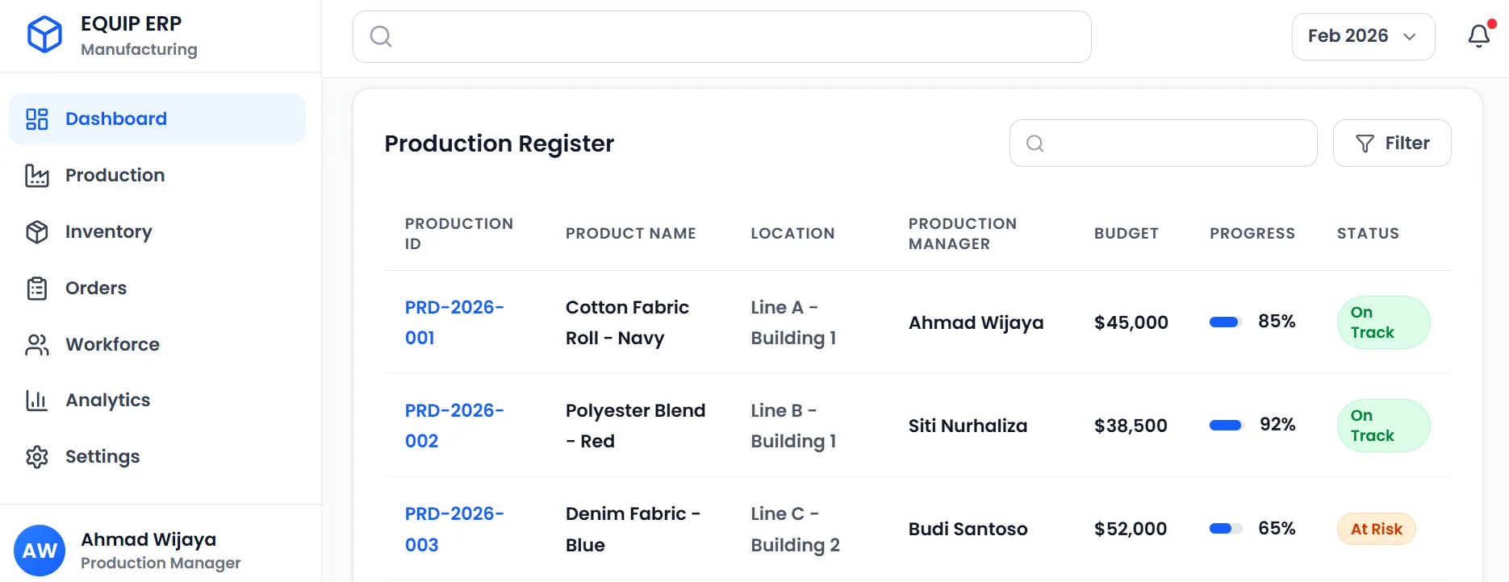Open the Filter options button
This screenshot has height=582, width=1509.
1392,143
